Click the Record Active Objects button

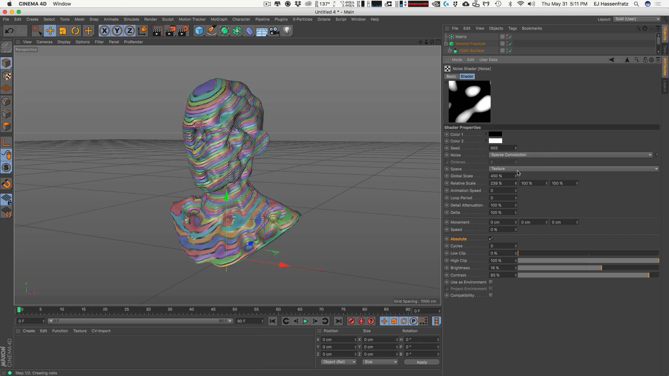point(351,321)
